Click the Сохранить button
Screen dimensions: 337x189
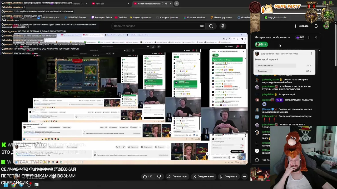(229, 176)
